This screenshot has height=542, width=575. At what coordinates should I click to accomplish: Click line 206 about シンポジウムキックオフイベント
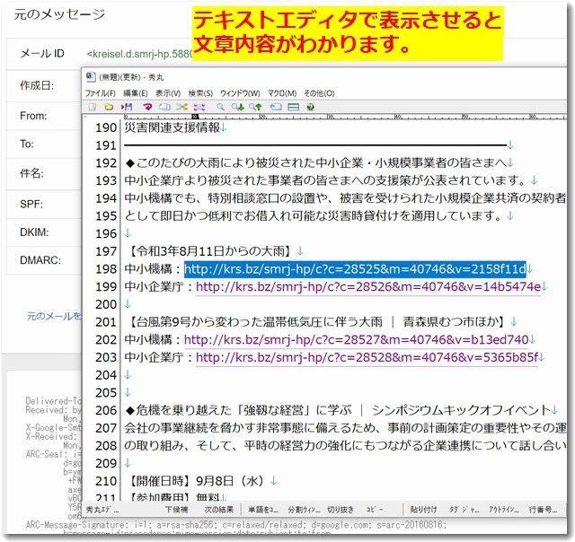(x=338, y=410)
